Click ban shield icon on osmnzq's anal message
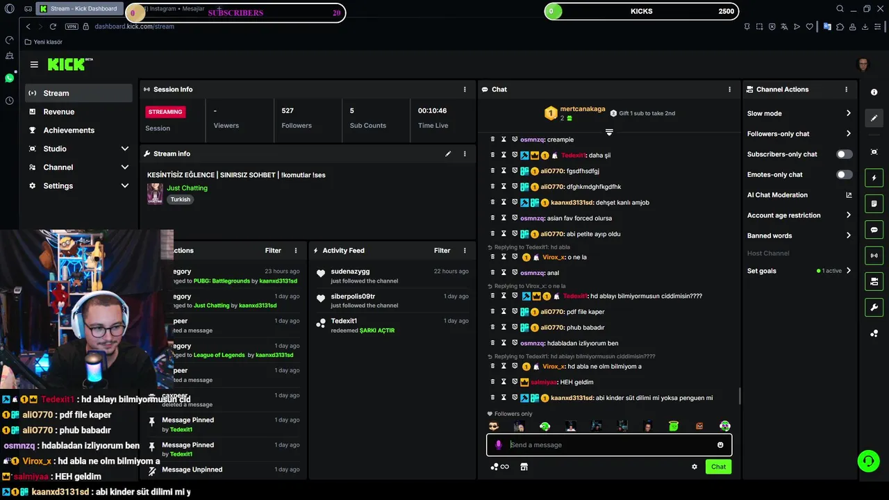The width and height of the screenshot is (889, 500). click(x=515, y=273)
